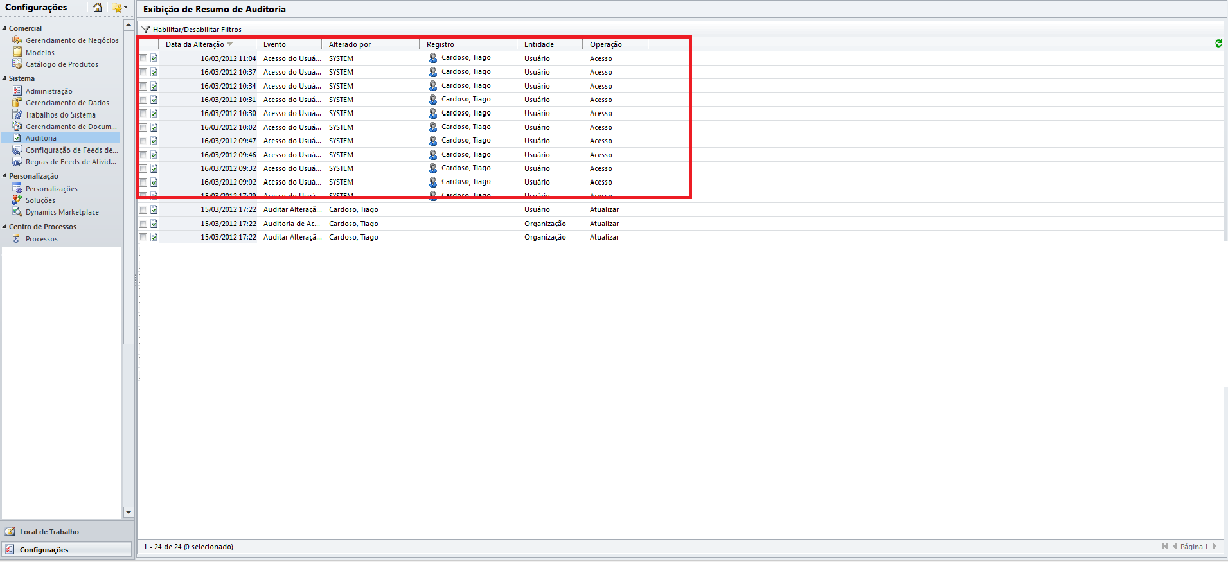Screen dimensions: 1228x562
Task: Tick the checkbox for 15/03/2012 17:22 Auditoria de Ac... row
Action: coord(143,224)
